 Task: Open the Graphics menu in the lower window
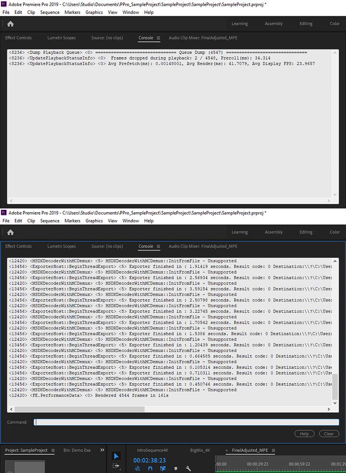[x=94, y=221]
